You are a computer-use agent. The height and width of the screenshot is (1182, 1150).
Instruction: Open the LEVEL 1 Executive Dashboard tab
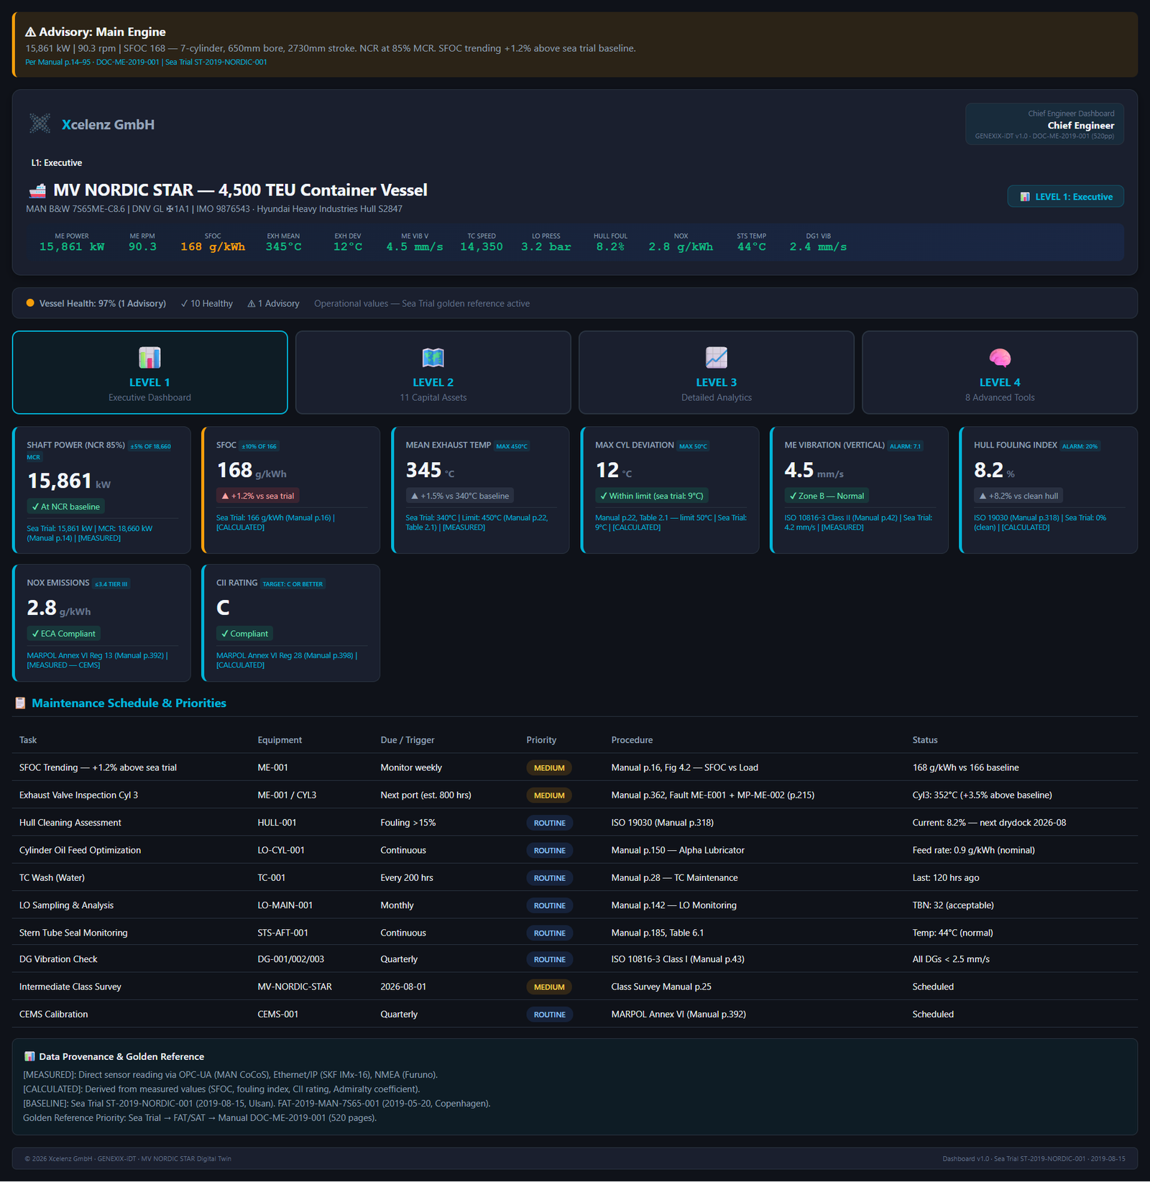tap(149, 372)
